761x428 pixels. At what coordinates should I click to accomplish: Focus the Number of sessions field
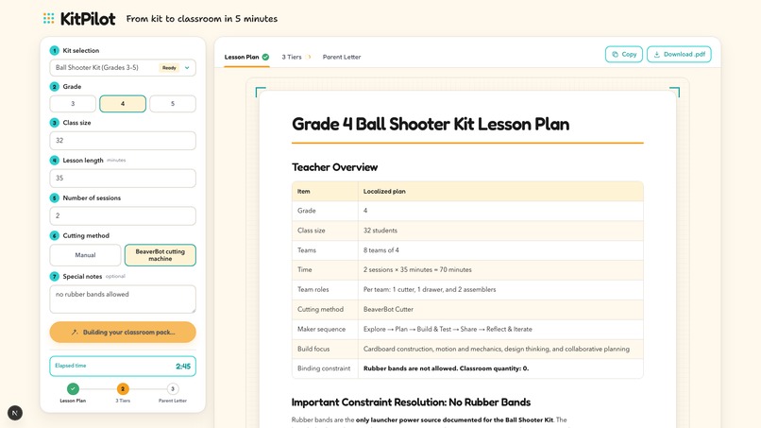[x=123, y=215]
